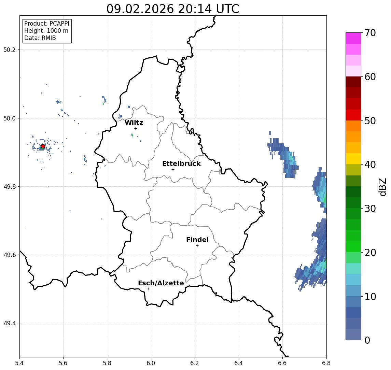Click the yellow colorbar segment above 40

tap(353, 159)
